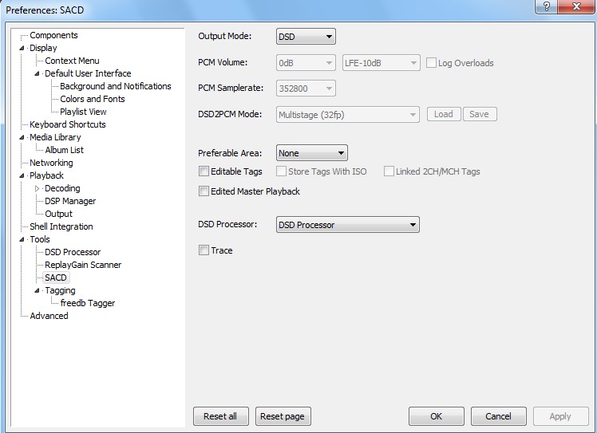Collapse the Media Library node arrow

[x=22, y=137]
